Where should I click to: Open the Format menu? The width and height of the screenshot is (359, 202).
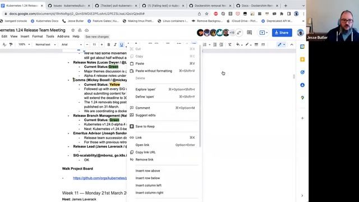[38, 36]
